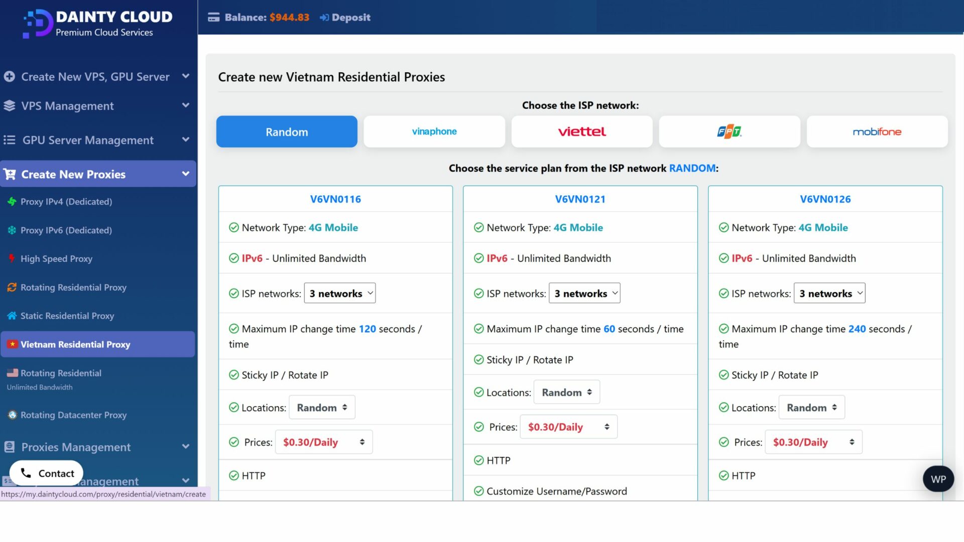Click the Dainty Cloud logo icon

click(x=38, y=24)
